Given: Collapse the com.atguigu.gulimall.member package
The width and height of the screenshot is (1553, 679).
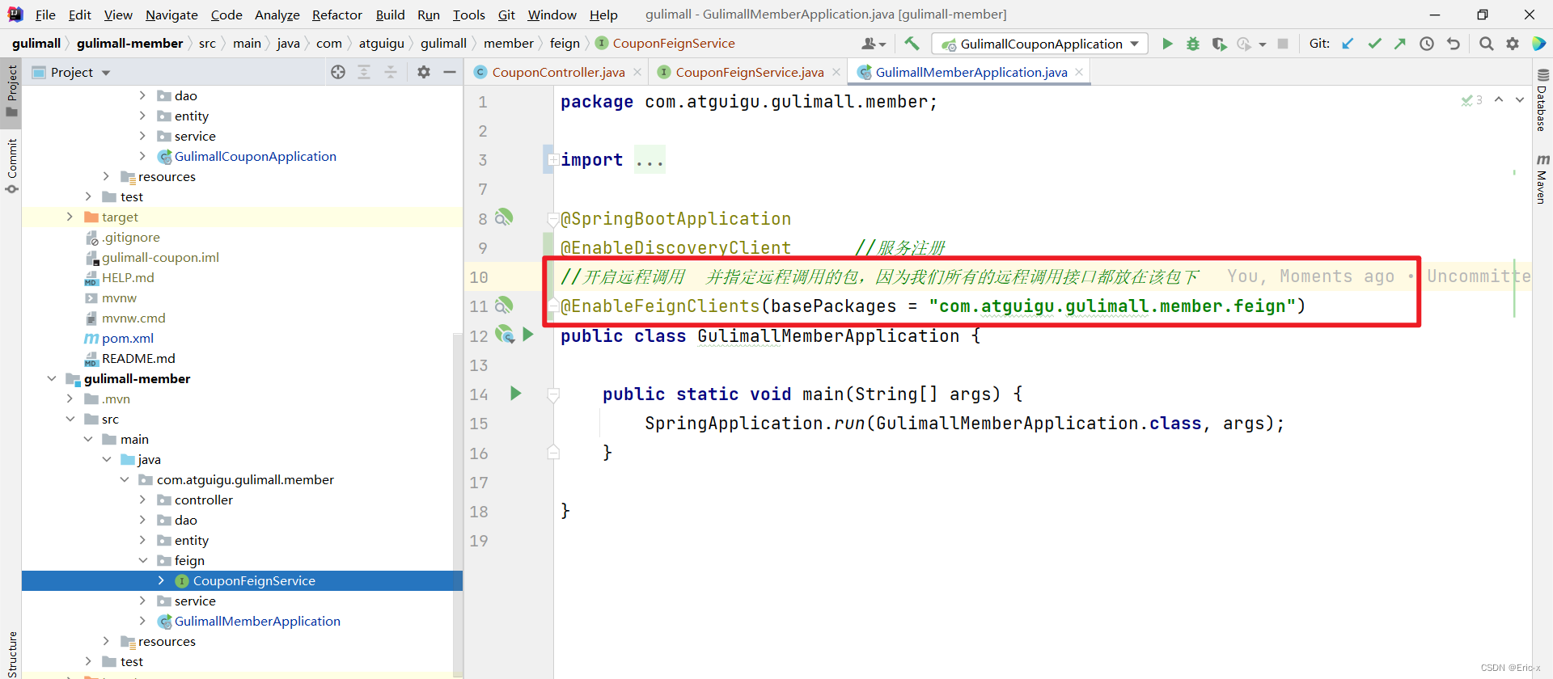Looking at the screenshot, I should 125,479.
